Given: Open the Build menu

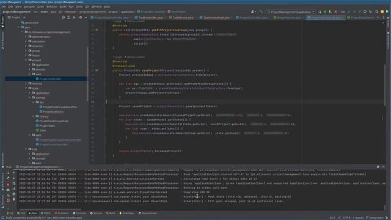Looking at the screenshot, I should (63, 7).
